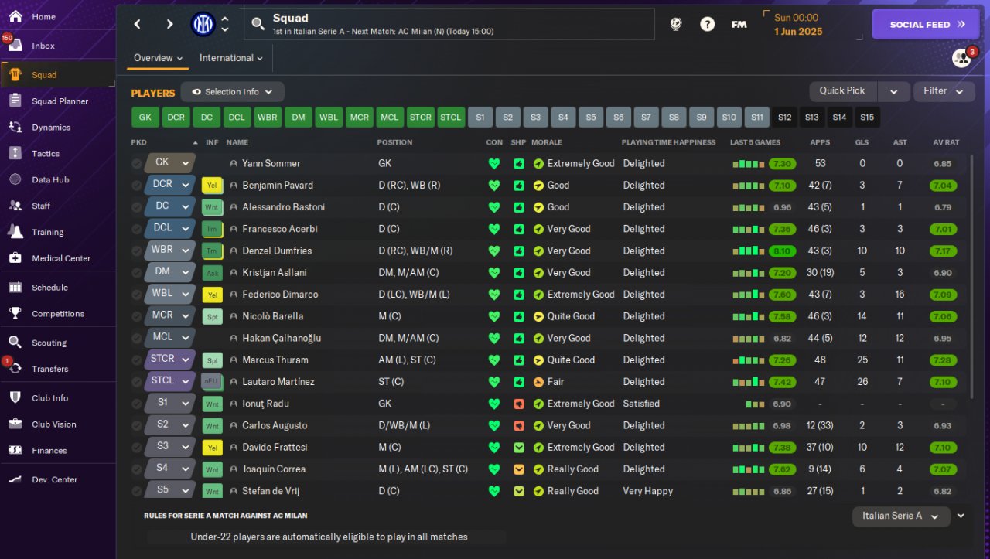Switch to the International tab
Image resolution: width=990 pixels, height=559 pixels.
click(230, 58)
